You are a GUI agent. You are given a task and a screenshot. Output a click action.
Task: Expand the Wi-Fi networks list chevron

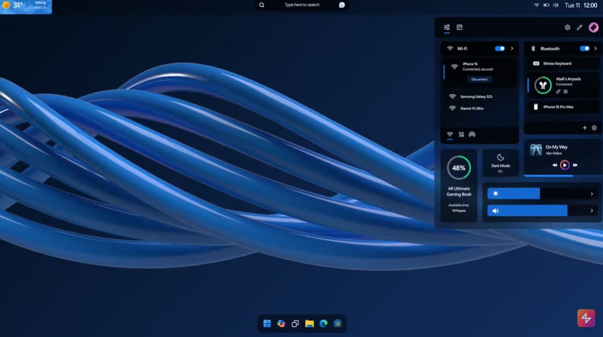(512, 48)
